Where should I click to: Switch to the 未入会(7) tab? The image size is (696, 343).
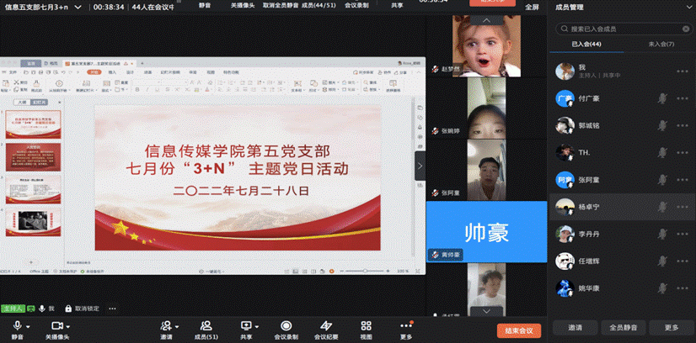(659, 44)
